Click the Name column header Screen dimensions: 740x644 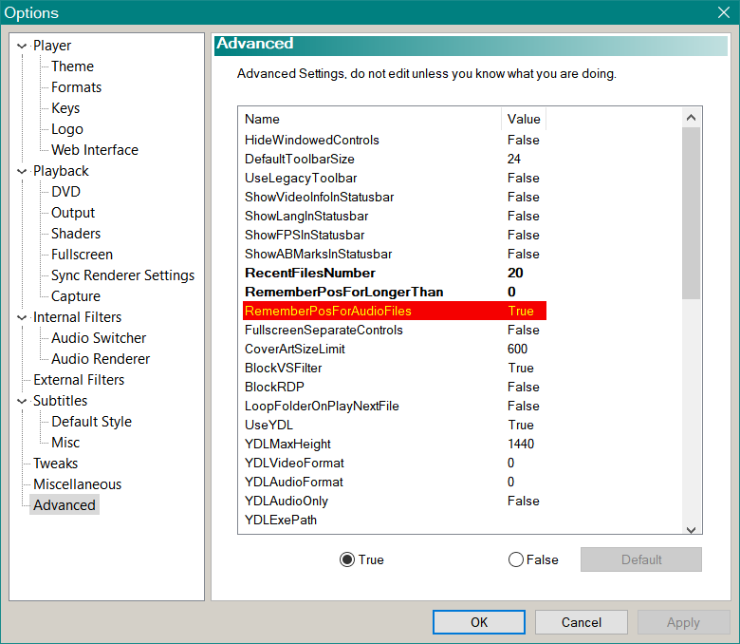370,119
